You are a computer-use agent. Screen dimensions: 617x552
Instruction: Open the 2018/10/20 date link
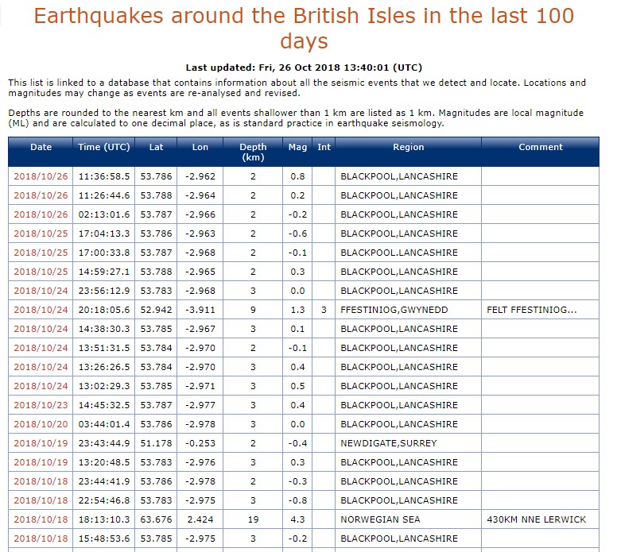[x=41, y=424]
